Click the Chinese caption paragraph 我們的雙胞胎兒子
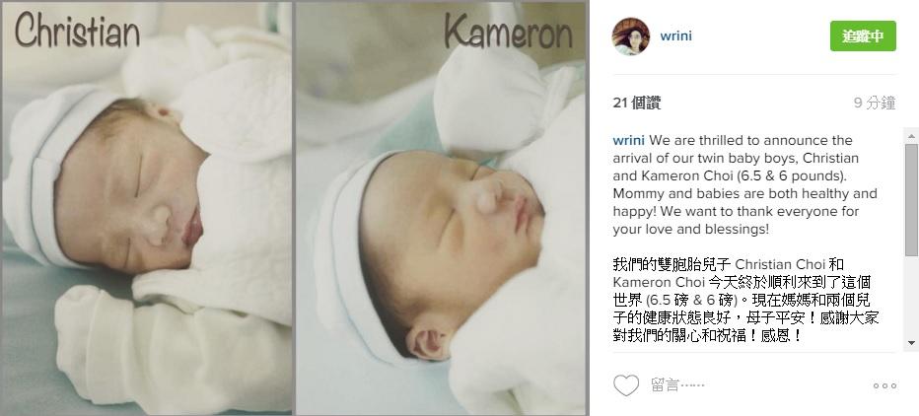919x416 pixels. pos(745,300)
